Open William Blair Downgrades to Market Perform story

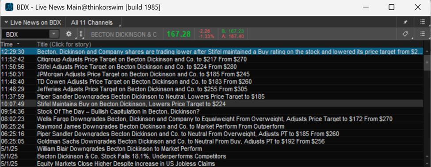pos(119,148)
